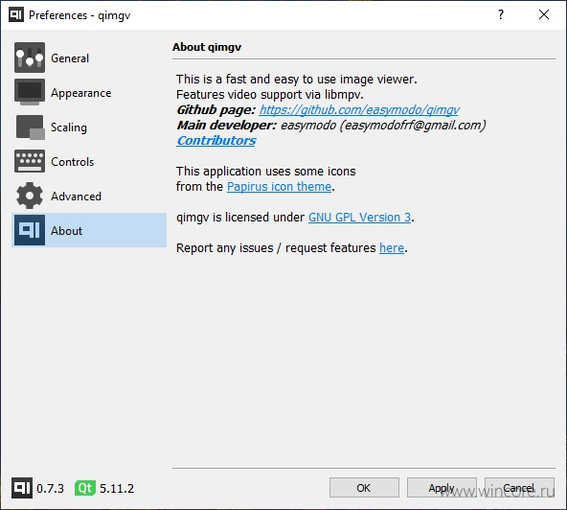Screen dimensions: 567x510
Task: Open the github.com/easymodo/qimgv link
Action: pos(359,109)
